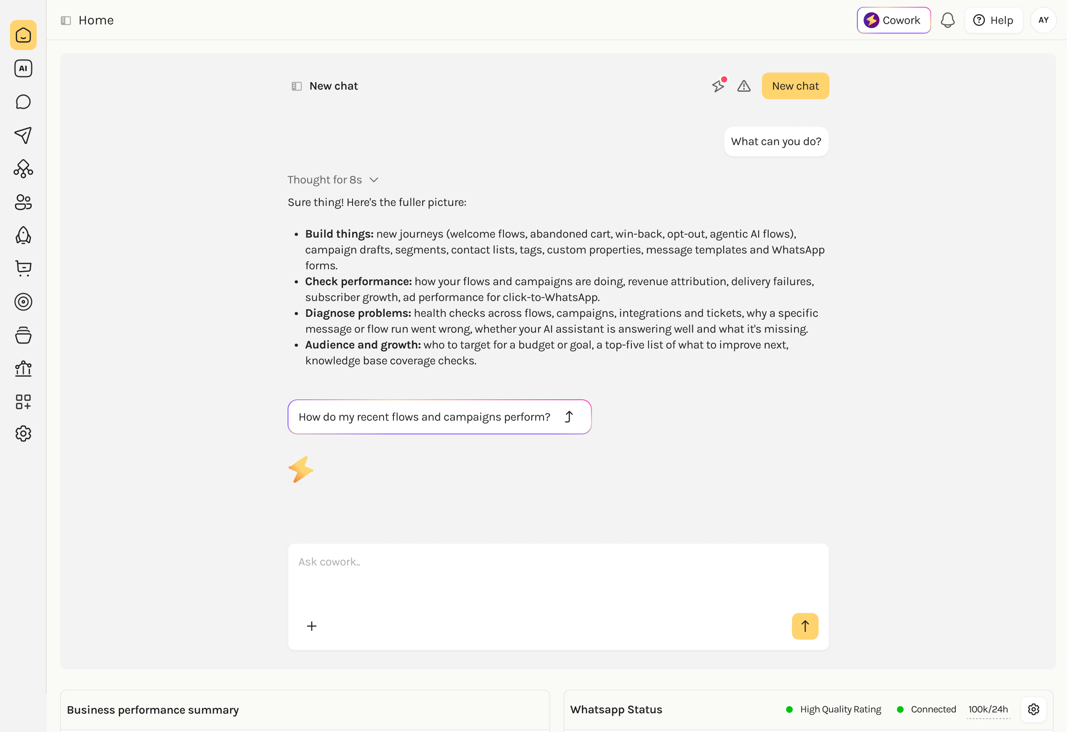
Task: Open the contacts people icon
Action: 23,202
